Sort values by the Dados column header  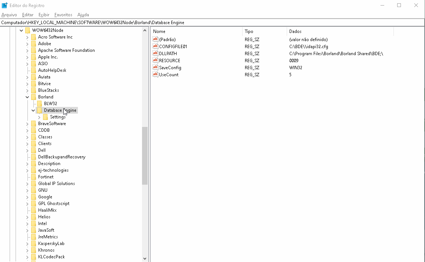[x=340, y=31]
